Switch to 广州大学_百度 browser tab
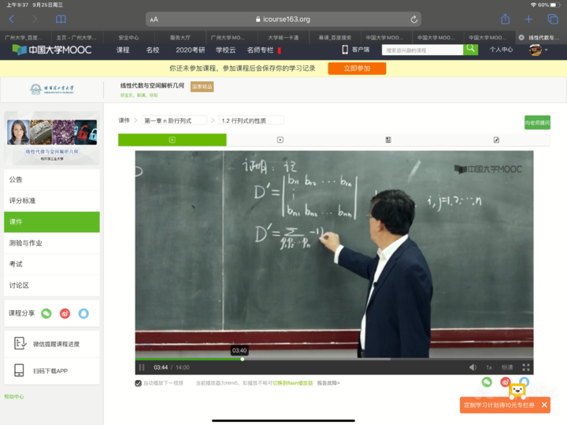Image resolution: width=567 pixels, height=425 pixels. (24, 38)
